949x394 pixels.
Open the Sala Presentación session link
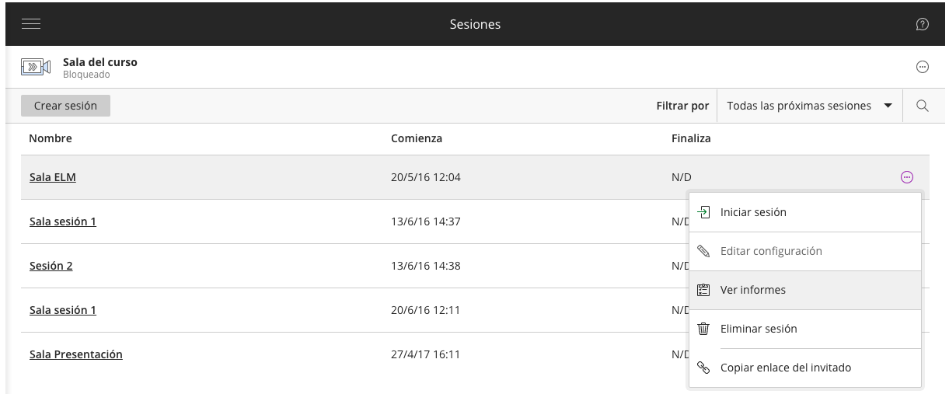(x=76, y=354)
